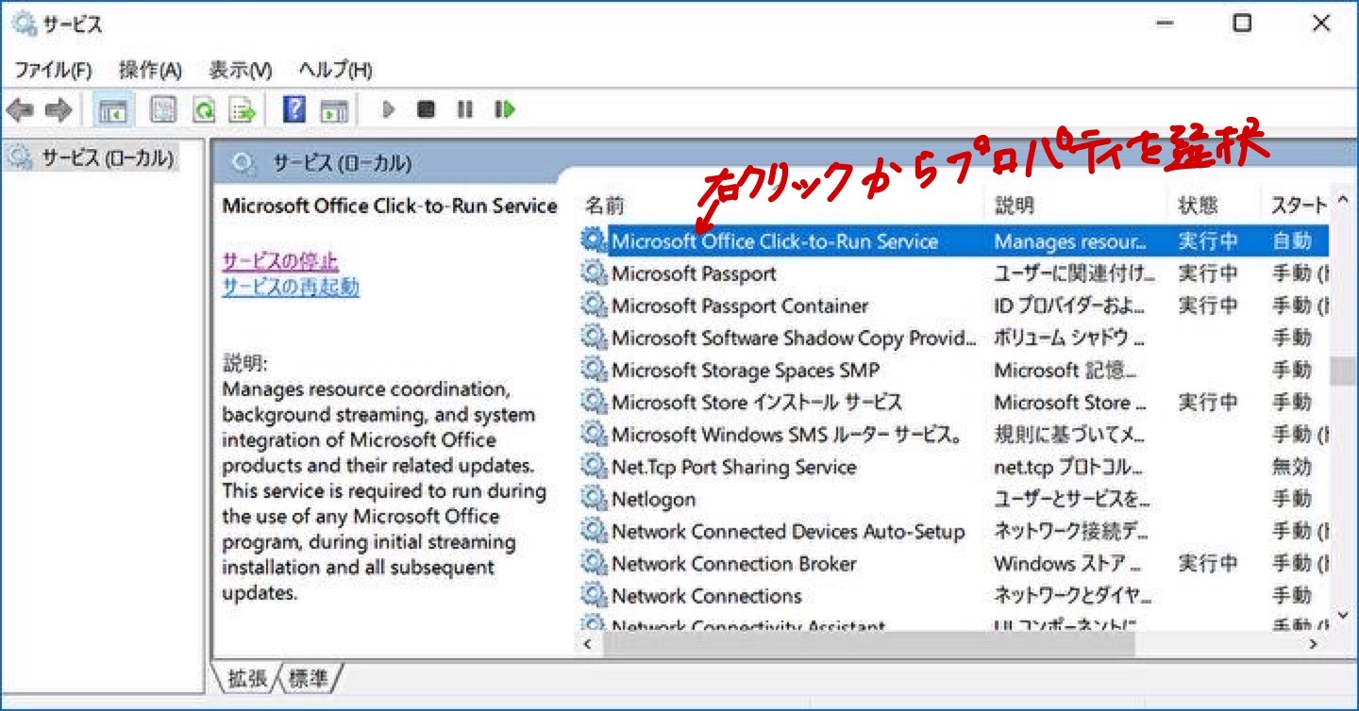Viewport: 1359px width, 711px height.
Task: Click the horizontal scrollbar right arrow
Action: [x=1313, y=644]
